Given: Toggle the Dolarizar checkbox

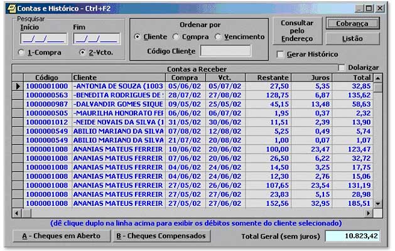Looking at the screenshot, I should (342, 68).
